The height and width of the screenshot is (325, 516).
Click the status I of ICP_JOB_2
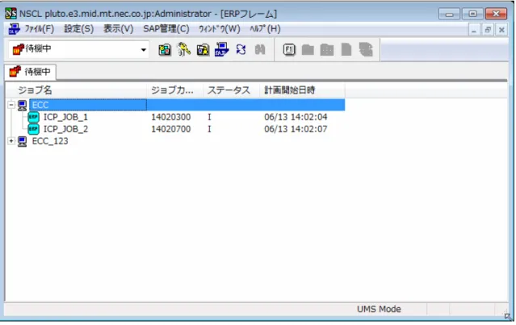pyautogui.click(x=209, y=129)
